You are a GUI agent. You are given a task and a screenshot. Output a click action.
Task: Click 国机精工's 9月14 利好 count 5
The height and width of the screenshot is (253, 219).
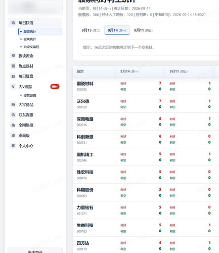pos(160,154)
